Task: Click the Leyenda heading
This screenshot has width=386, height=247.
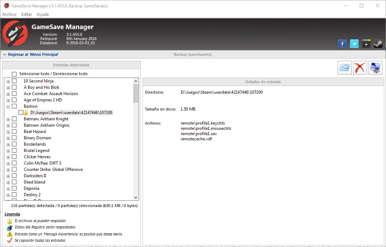Action: pyautogui.click(x=12, y=214)
